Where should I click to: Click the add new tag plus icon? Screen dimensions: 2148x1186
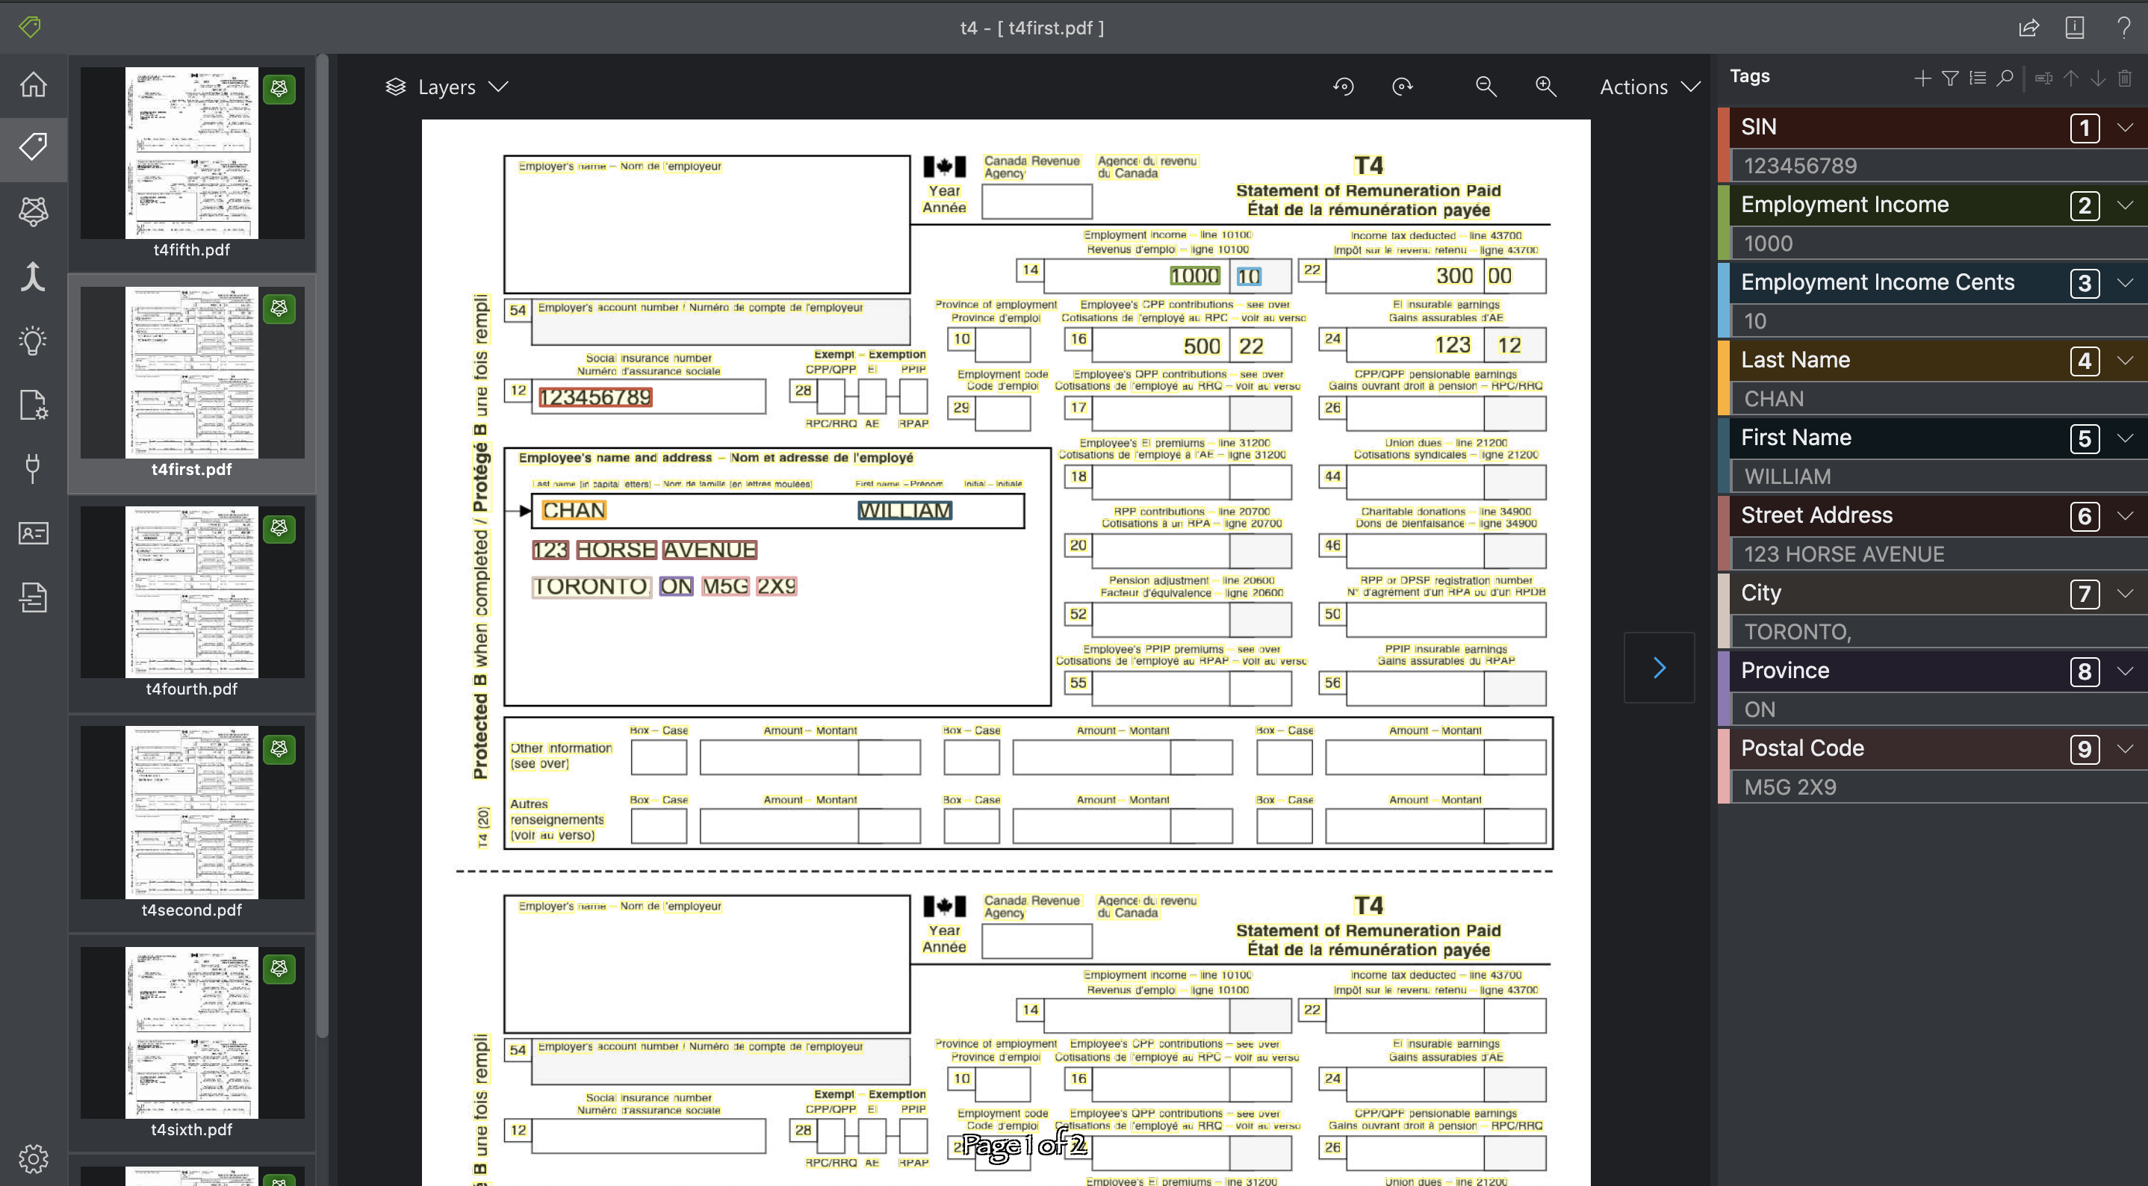[1923, 78]
